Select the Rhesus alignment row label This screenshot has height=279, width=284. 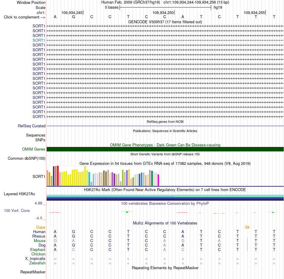(39, 236)
